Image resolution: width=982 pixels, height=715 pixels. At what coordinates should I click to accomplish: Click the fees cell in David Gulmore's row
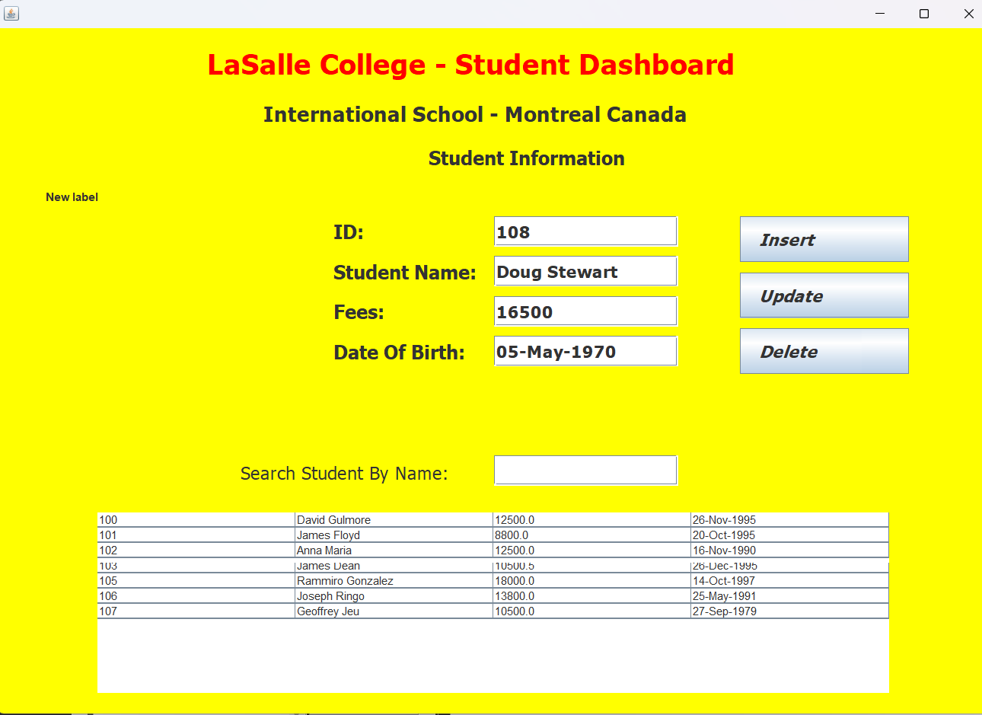coord(591,520)
